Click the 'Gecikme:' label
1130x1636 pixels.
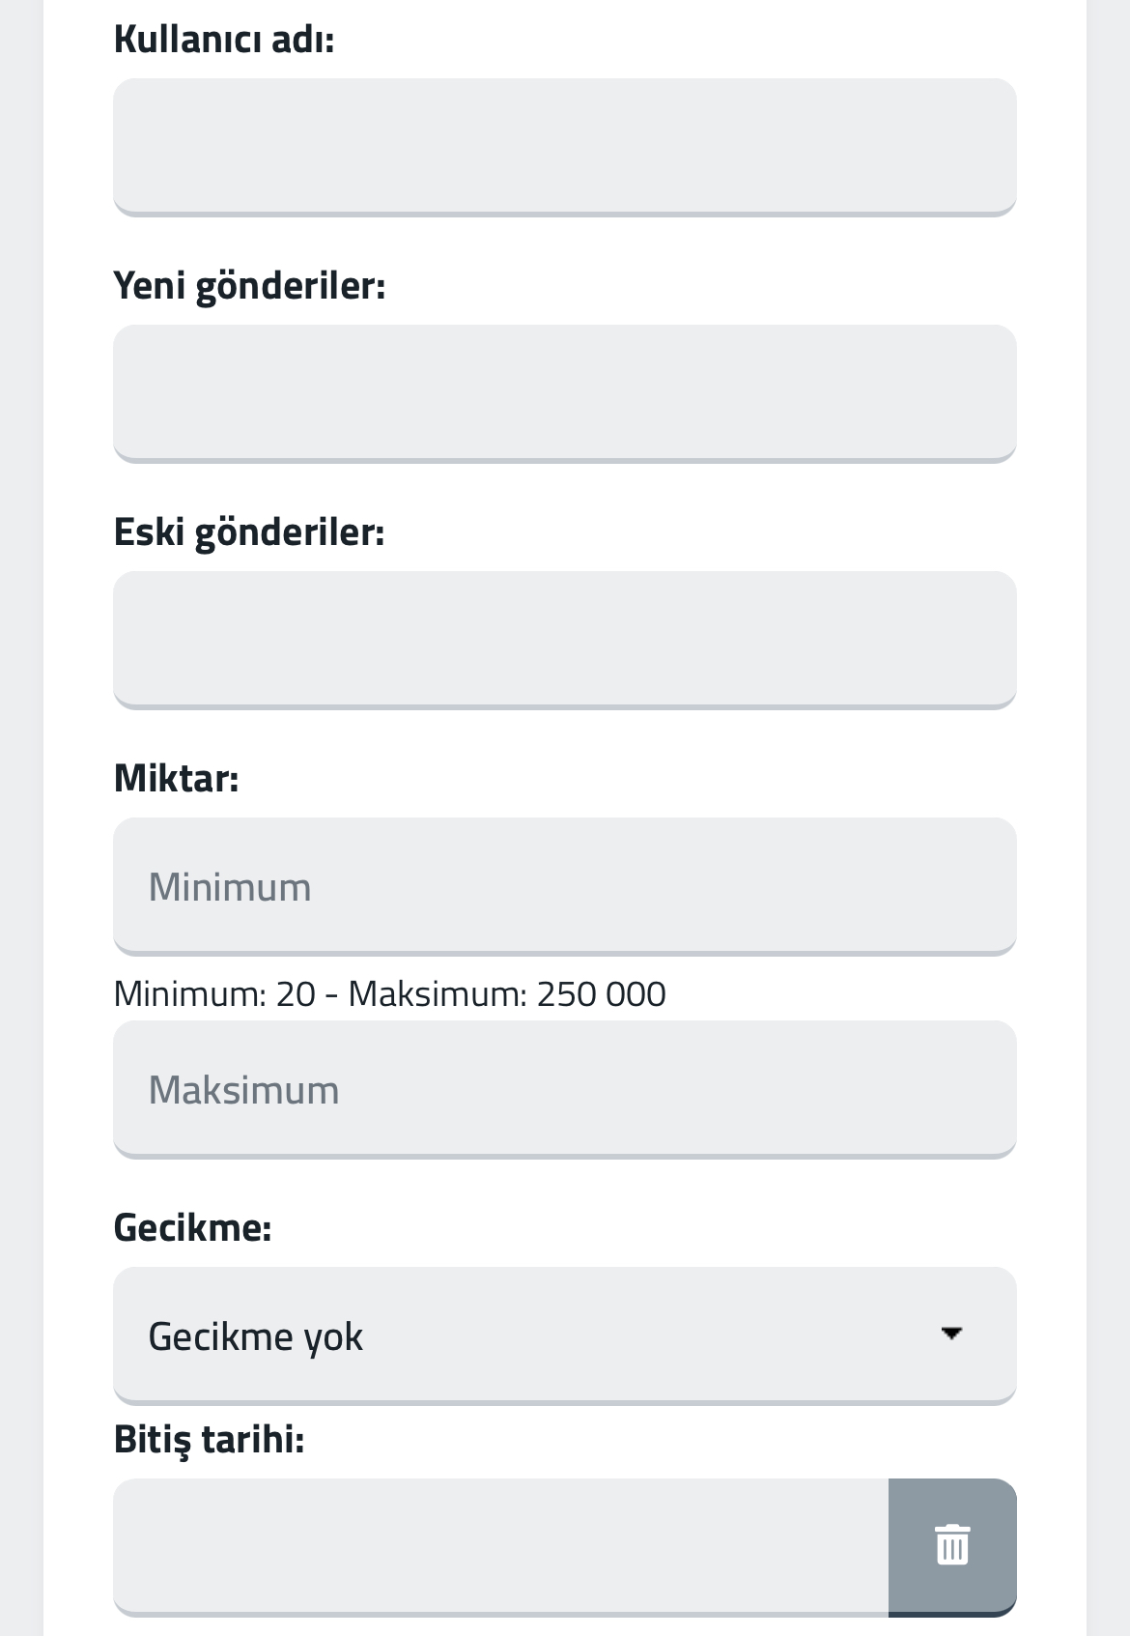(x=192, y=1227)
